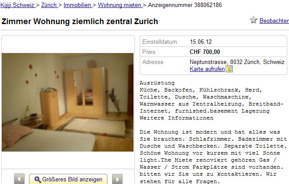Show the next photo with right arrow
The width and height of the screenshot is (289, 184).
(x=117, y=179)
